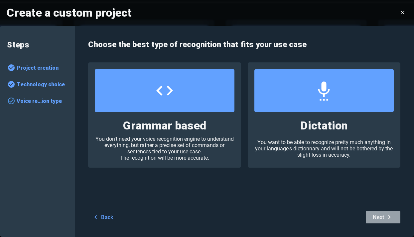Choose the Dictation title
Image resolution: width=414 pixels, height=237 pixels.
324,126
